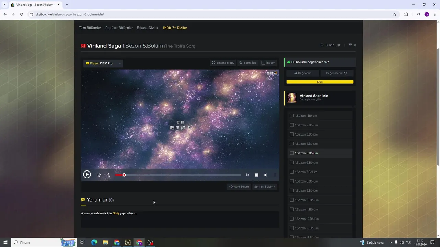Click the clock icon next to the date

pyautogui.click(x=322, y=45)
